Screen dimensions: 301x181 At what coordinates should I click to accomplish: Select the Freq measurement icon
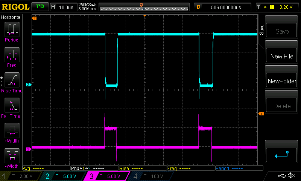tap(12, 55)
